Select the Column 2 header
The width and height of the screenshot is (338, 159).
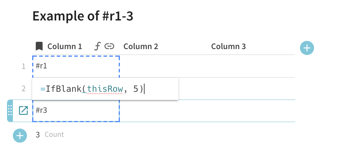pyautogui.click(x=141, y=46)
